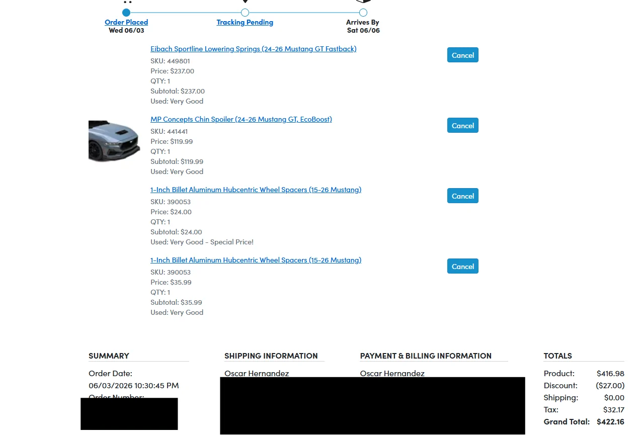Open the $35.99 Wheel Spacers product link
Image resolution: width=641 pixels, height=435 pixels.
point(256,260)
